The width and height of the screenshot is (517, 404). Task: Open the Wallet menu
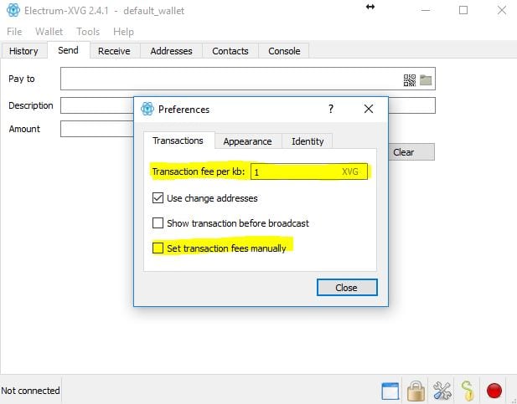[49, 32]
